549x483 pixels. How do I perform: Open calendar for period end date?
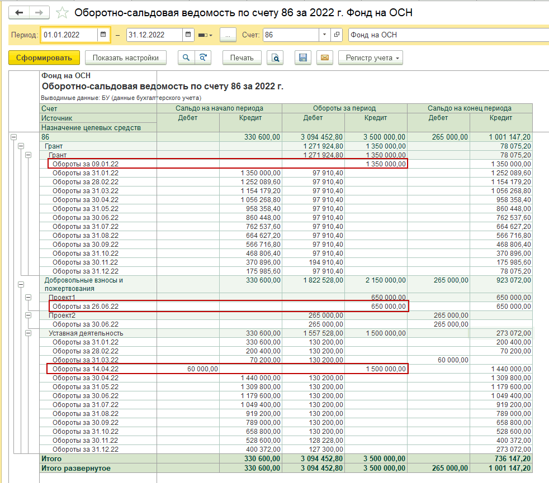(x=188, y=35)
